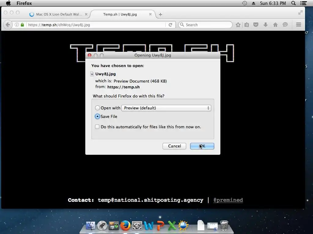Open Notification Center list icon
Image resolution: width=313 pixels, height=234 pixels.
coord(304,3)
